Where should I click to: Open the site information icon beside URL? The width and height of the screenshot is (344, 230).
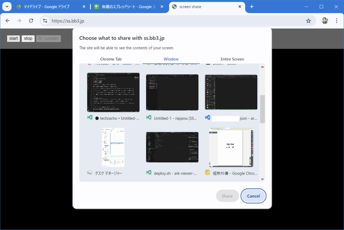click(45, 21)
